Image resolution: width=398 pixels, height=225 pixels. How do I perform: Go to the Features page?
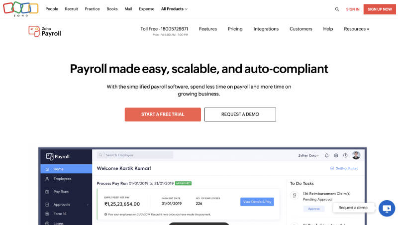(208, 29)
